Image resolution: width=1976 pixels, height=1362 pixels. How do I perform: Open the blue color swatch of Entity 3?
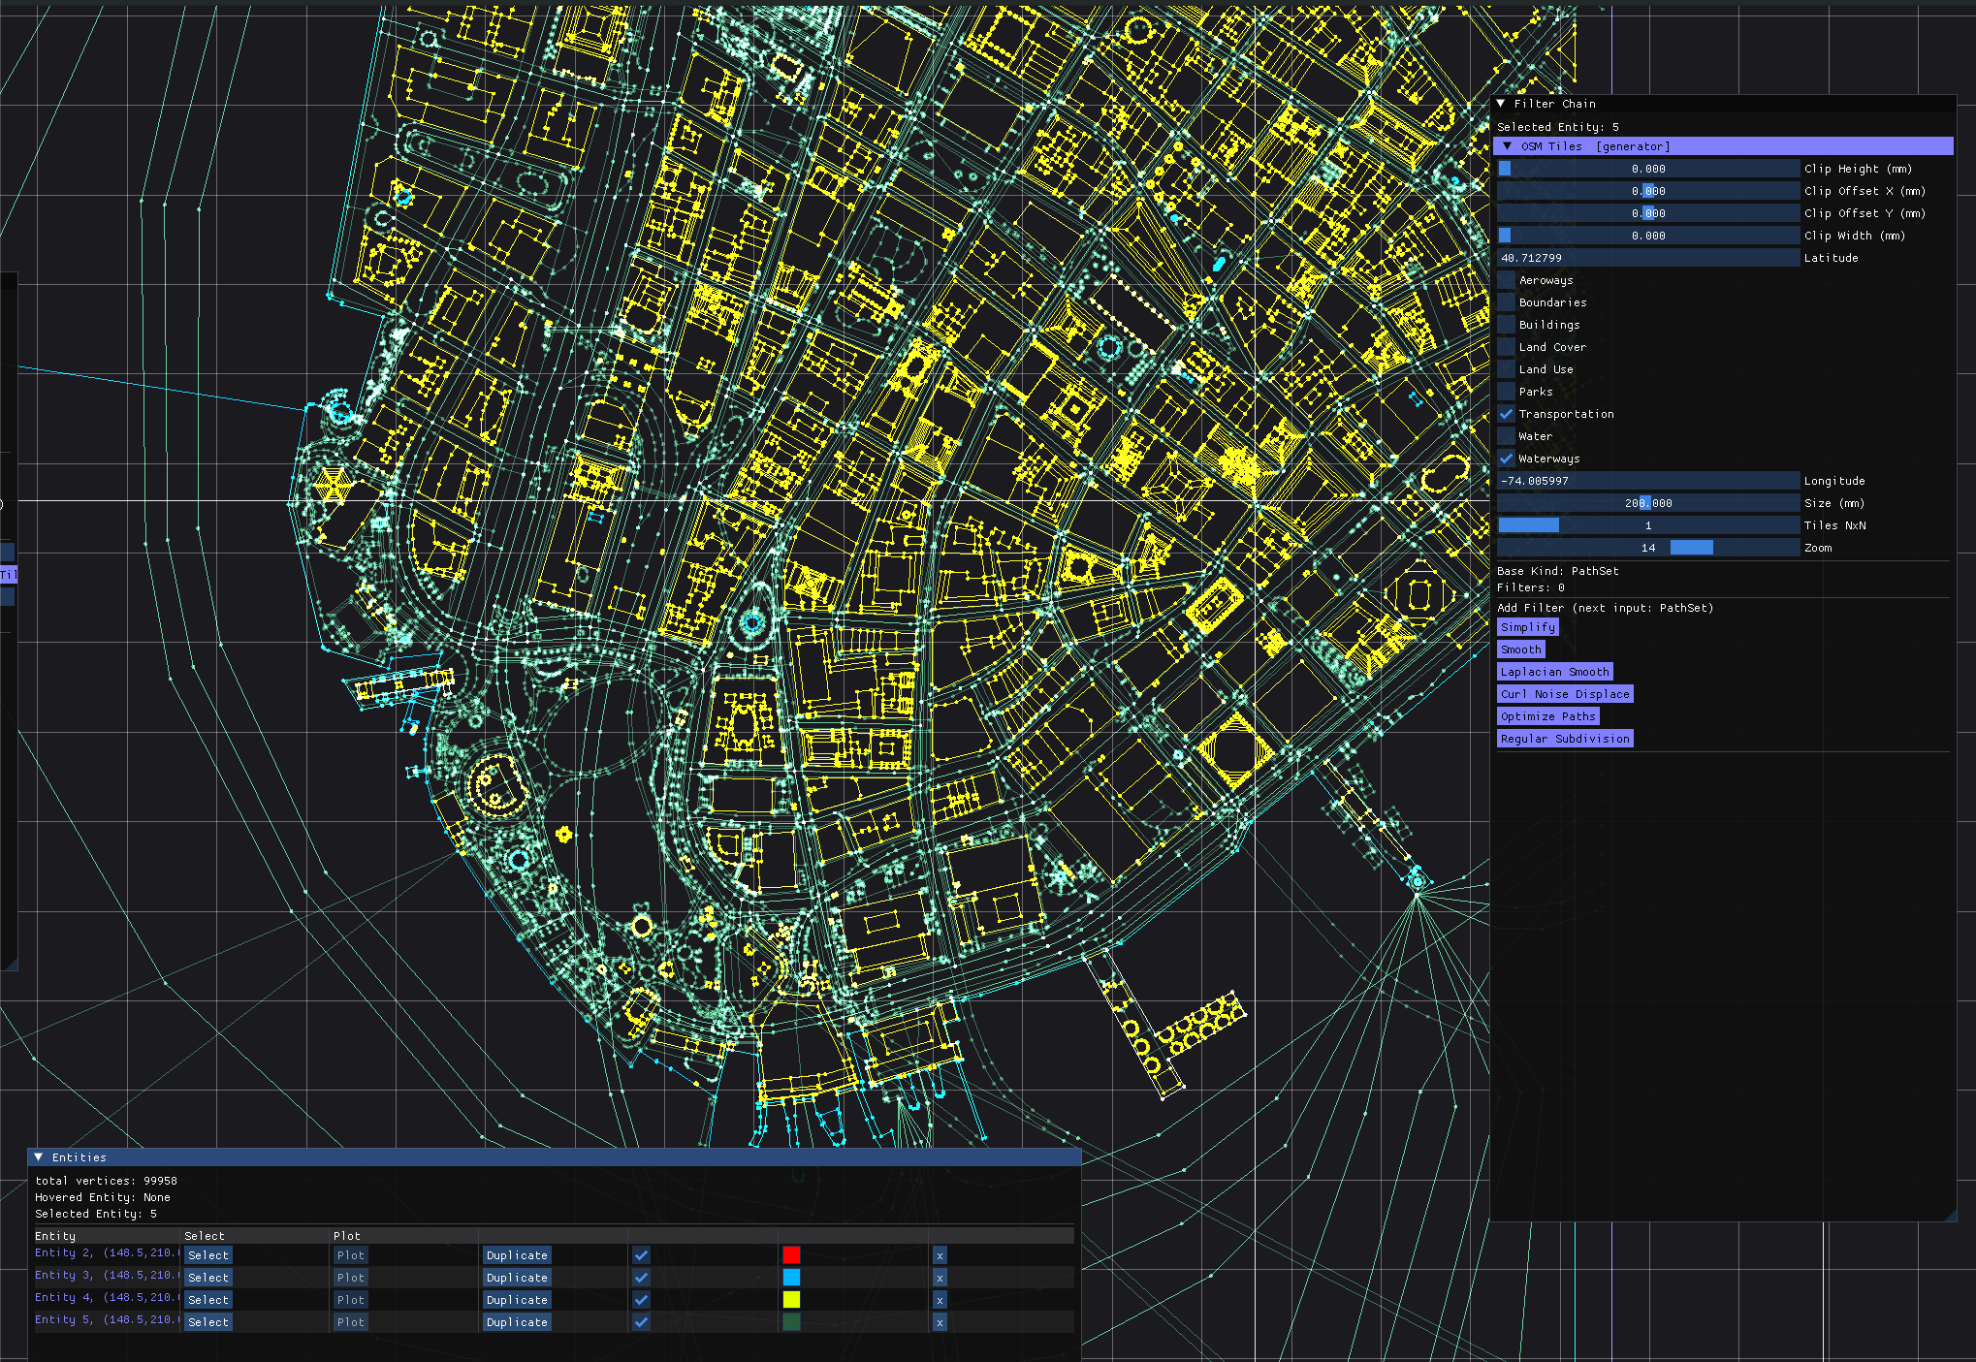point(791,1278)
